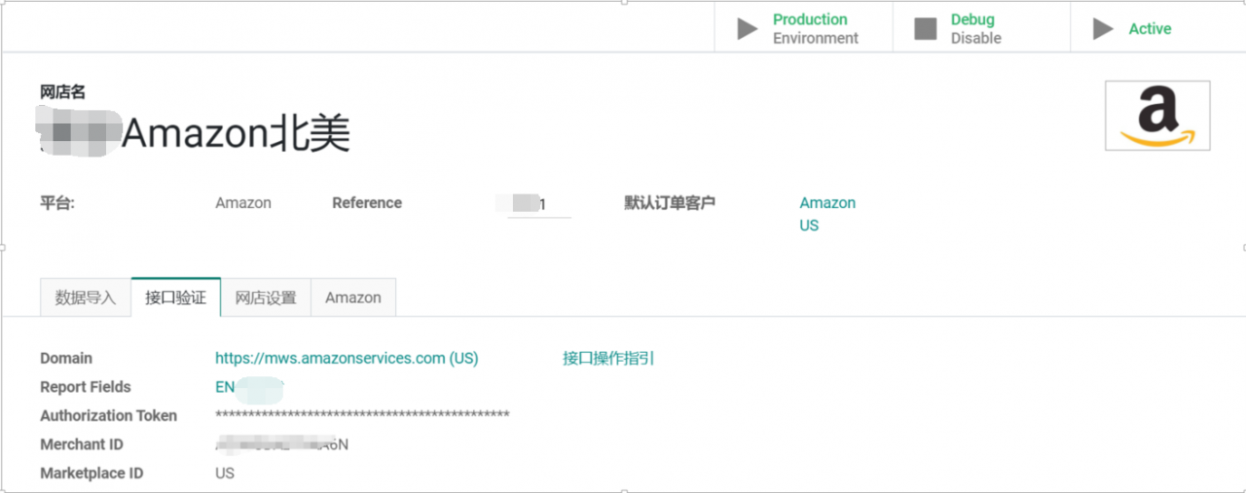Image resolution: width=1246 pixels, height=493 pixels.
Task: Click the Domain field label
Action: tap(66, 358)
